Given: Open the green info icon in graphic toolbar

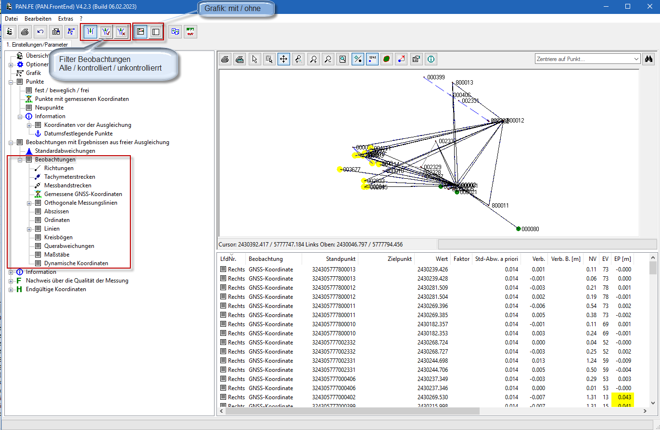Looking at the screenshot, I should pos(431,59).
